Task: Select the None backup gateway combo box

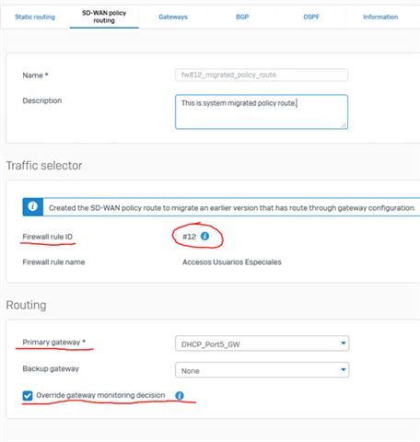Action: pos(262,370)
